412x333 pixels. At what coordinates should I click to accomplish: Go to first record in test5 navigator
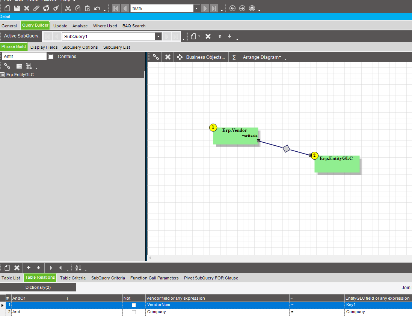[x=116, y=8]
